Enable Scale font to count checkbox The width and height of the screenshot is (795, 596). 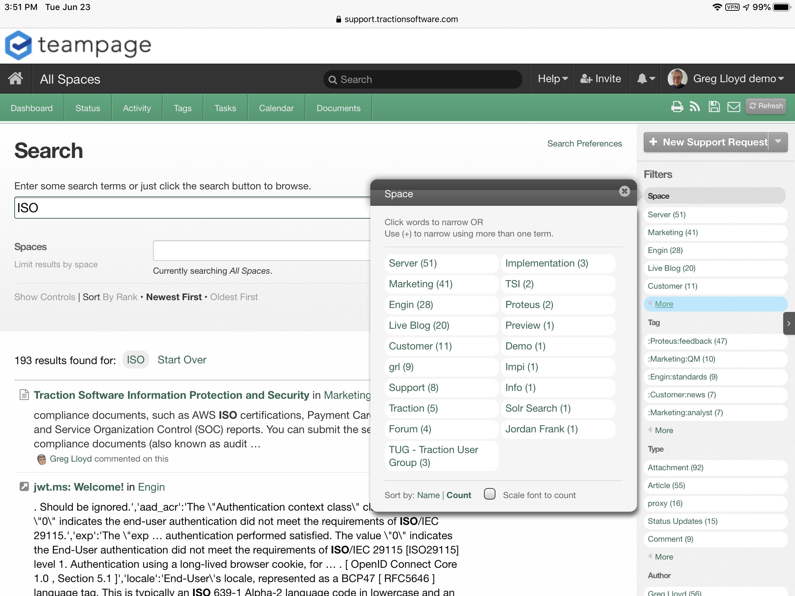489,494
